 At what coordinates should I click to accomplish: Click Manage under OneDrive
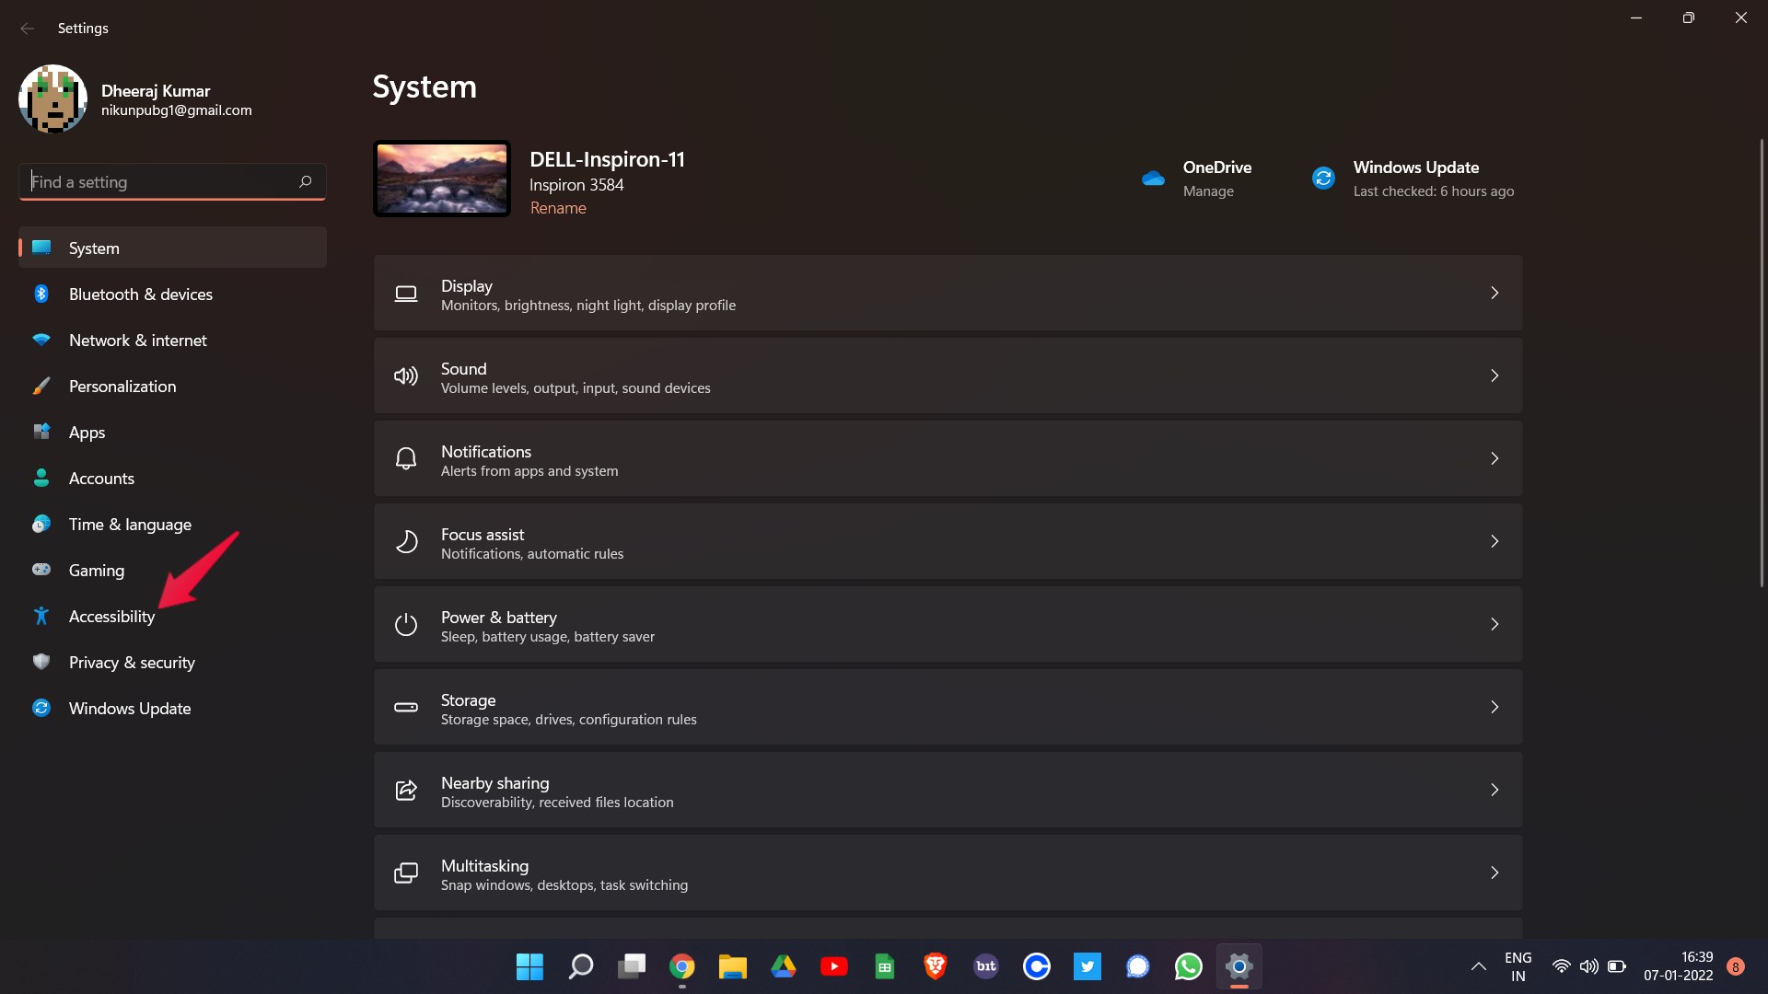click(x=1208, y=191)
